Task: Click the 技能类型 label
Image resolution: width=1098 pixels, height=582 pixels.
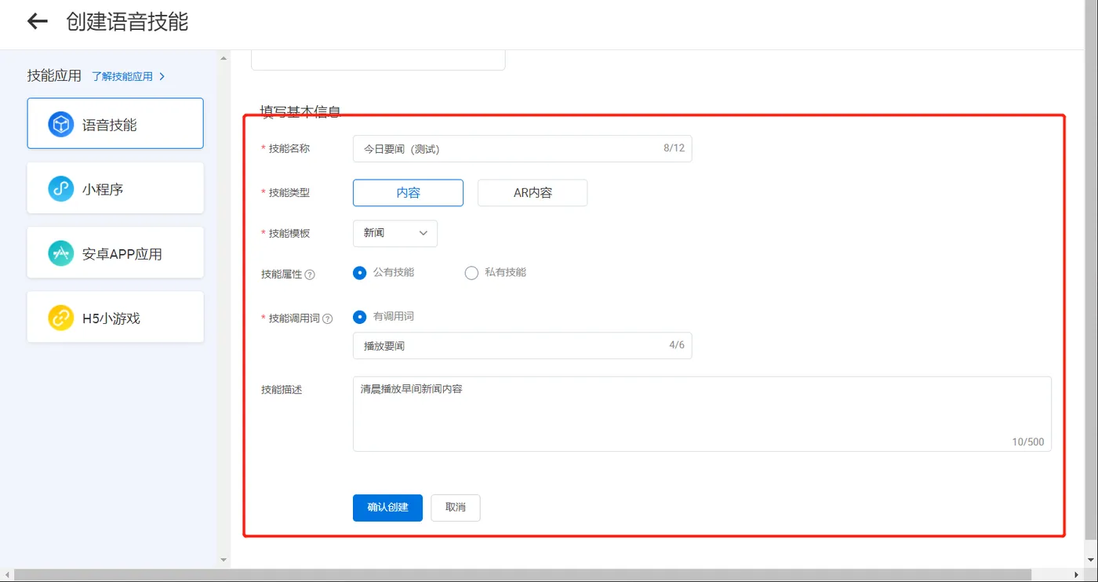Action: (289, 192)
